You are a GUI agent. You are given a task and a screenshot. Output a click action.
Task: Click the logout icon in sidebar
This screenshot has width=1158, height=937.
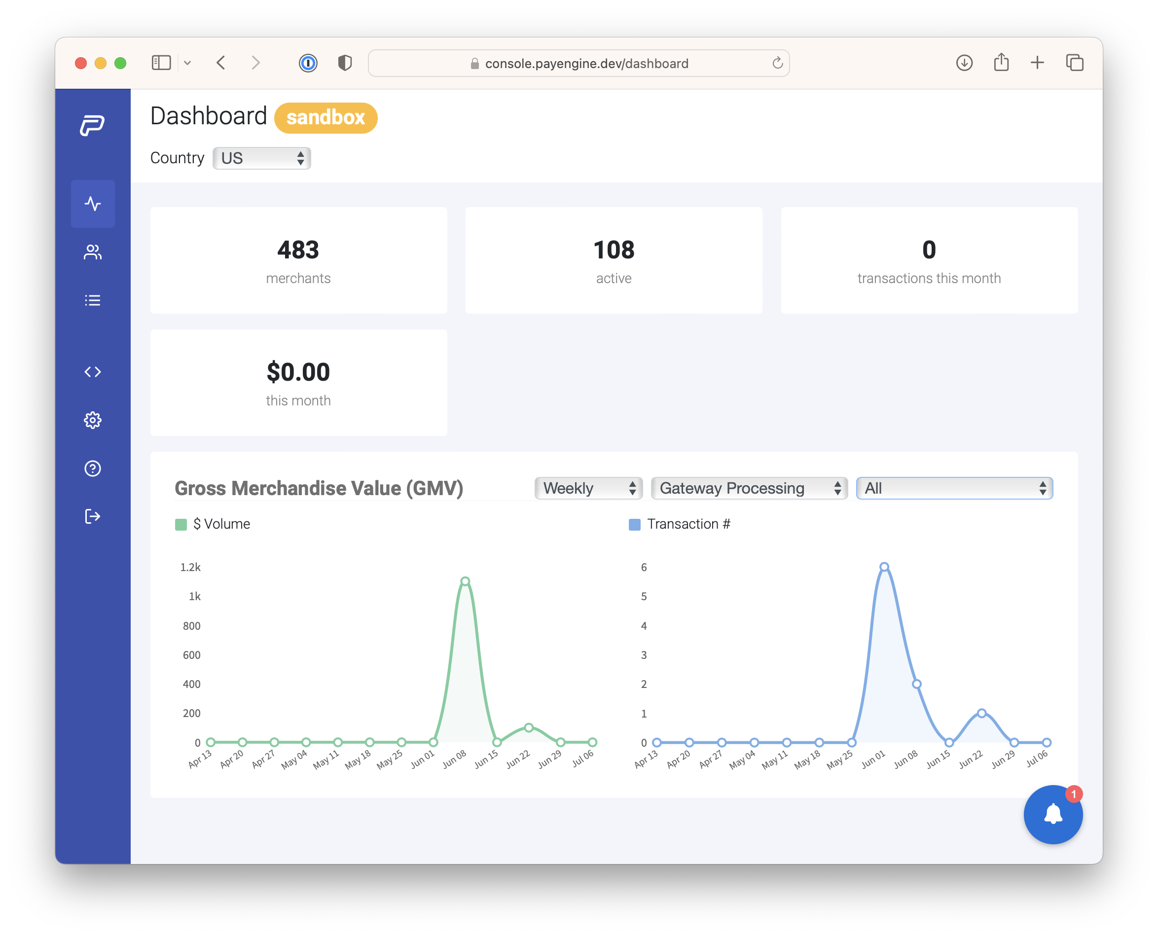click(92, 516)
